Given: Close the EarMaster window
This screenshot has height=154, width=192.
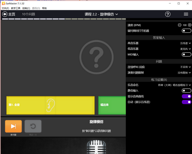Looking at the screenshot, I should point(188,4).
